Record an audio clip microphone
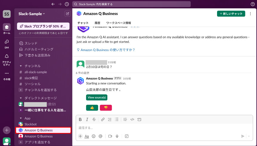The image size is (257, 146). click(x=117, y=136)
